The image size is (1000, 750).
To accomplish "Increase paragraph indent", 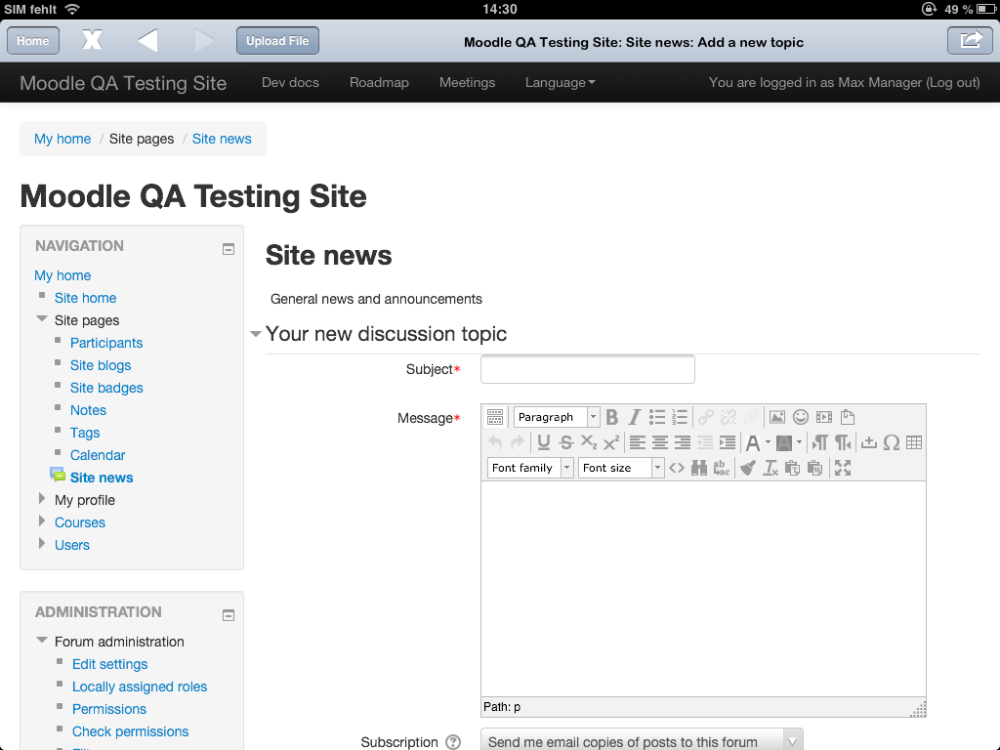I will [x=727, y=442].
